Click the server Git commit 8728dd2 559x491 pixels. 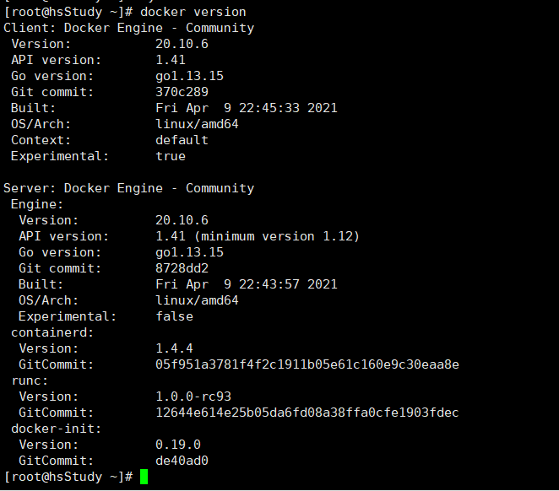(182, 268)
